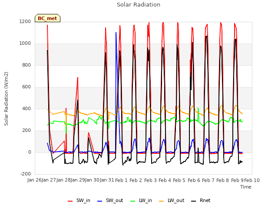Toggle the SW_in legend entry
Viewport: 278px width, 209px height.
(x=79, y=200)
